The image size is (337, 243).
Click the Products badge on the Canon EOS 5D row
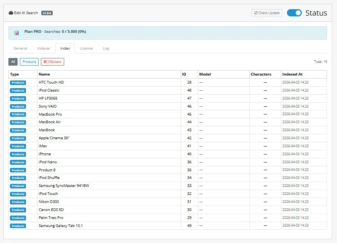click(18, 209)
